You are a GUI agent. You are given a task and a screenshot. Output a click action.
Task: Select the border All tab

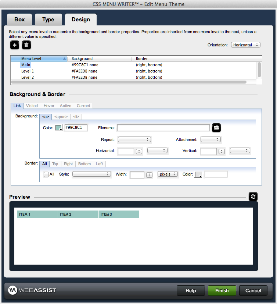(44, 164)
